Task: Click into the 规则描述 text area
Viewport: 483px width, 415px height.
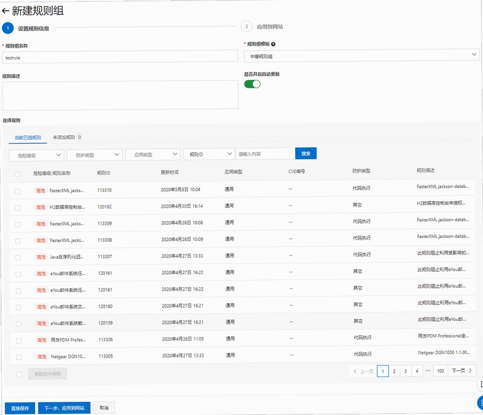Action: pos(120,95)
